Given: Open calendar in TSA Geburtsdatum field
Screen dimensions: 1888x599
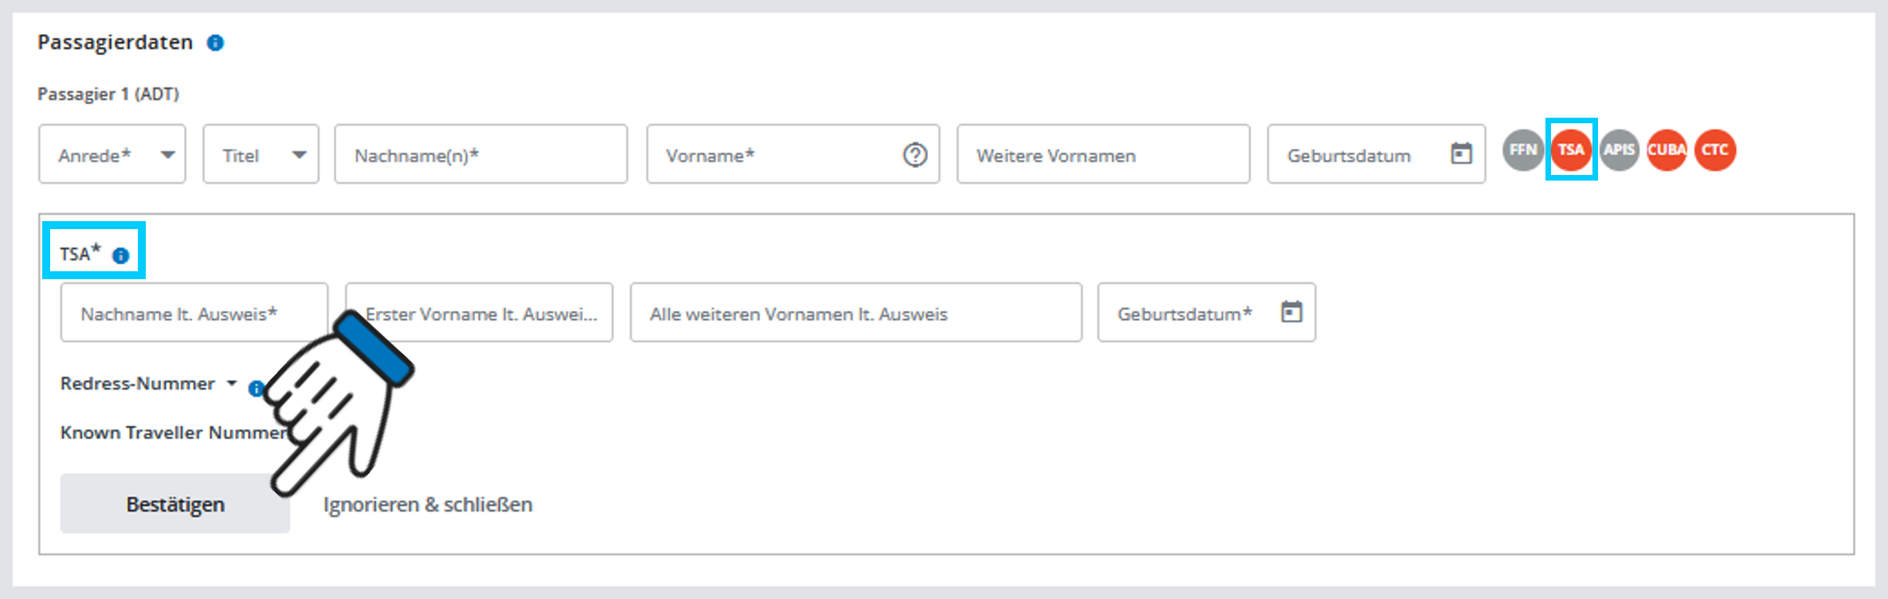Looking at the screenshot, I should [x=1291, y=312].
